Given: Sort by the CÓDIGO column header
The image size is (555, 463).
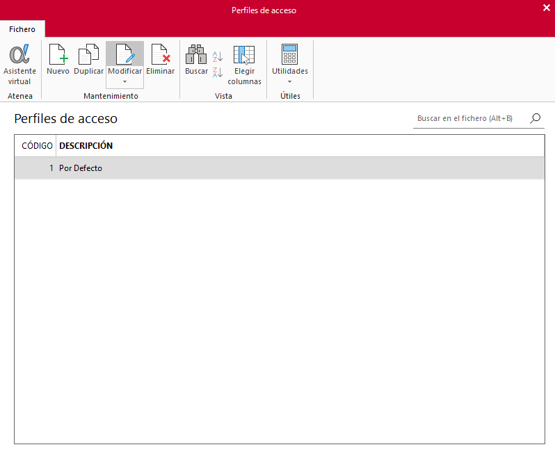Looking at the screenshot, I should pyautogui.click(x=37, y=146).
